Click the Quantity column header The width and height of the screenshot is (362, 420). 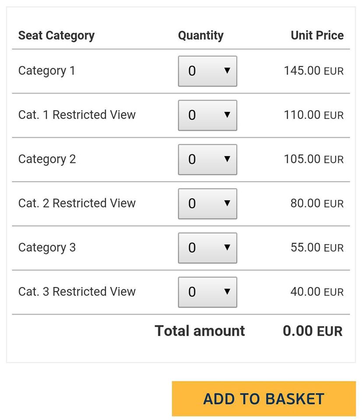tap(200, 35)
